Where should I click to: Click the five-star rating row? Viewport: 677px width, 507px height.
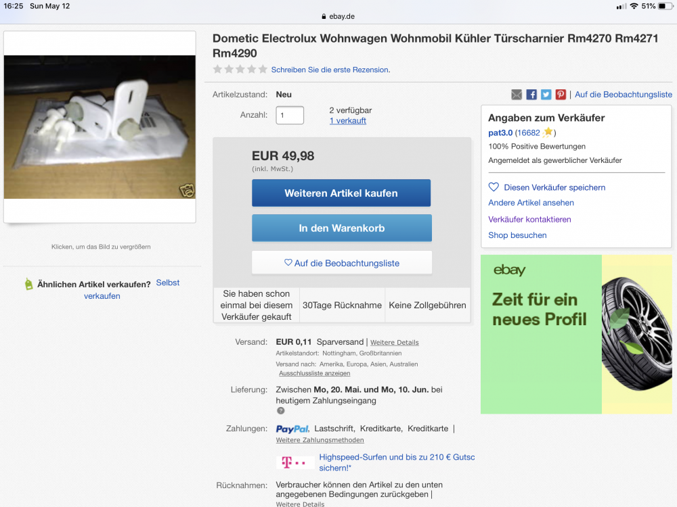click(240, 70)
